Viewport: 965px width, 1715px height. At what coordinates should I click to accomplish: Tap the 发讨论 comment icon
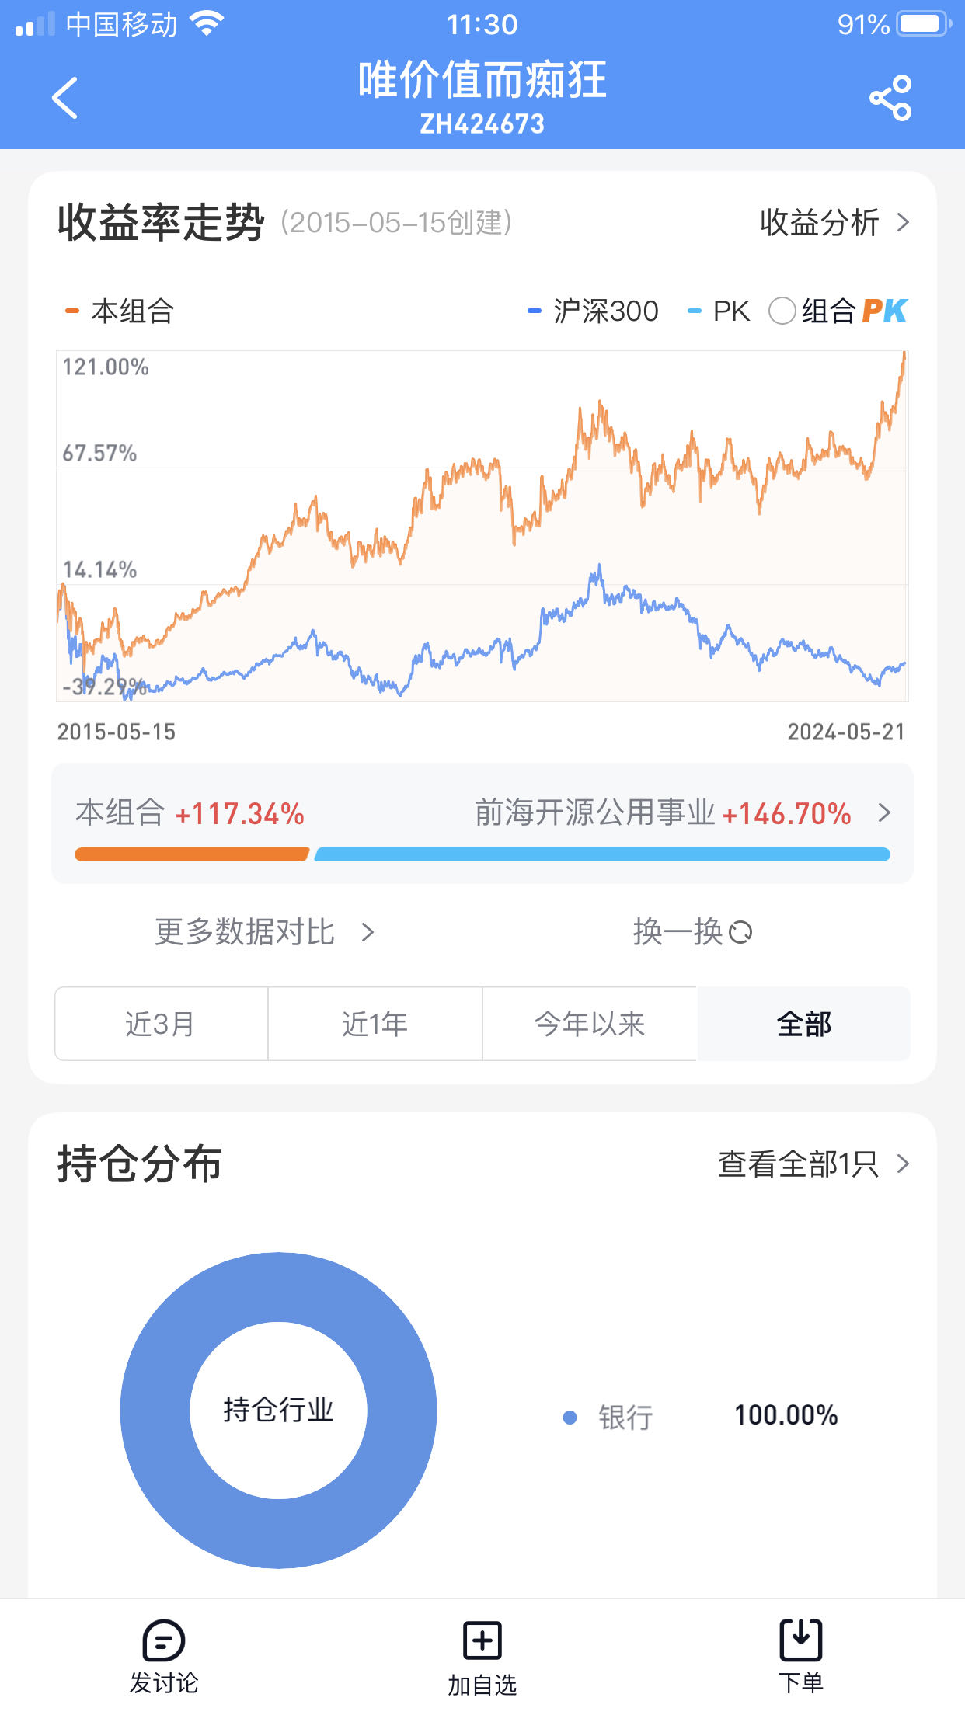[164, 1640]
